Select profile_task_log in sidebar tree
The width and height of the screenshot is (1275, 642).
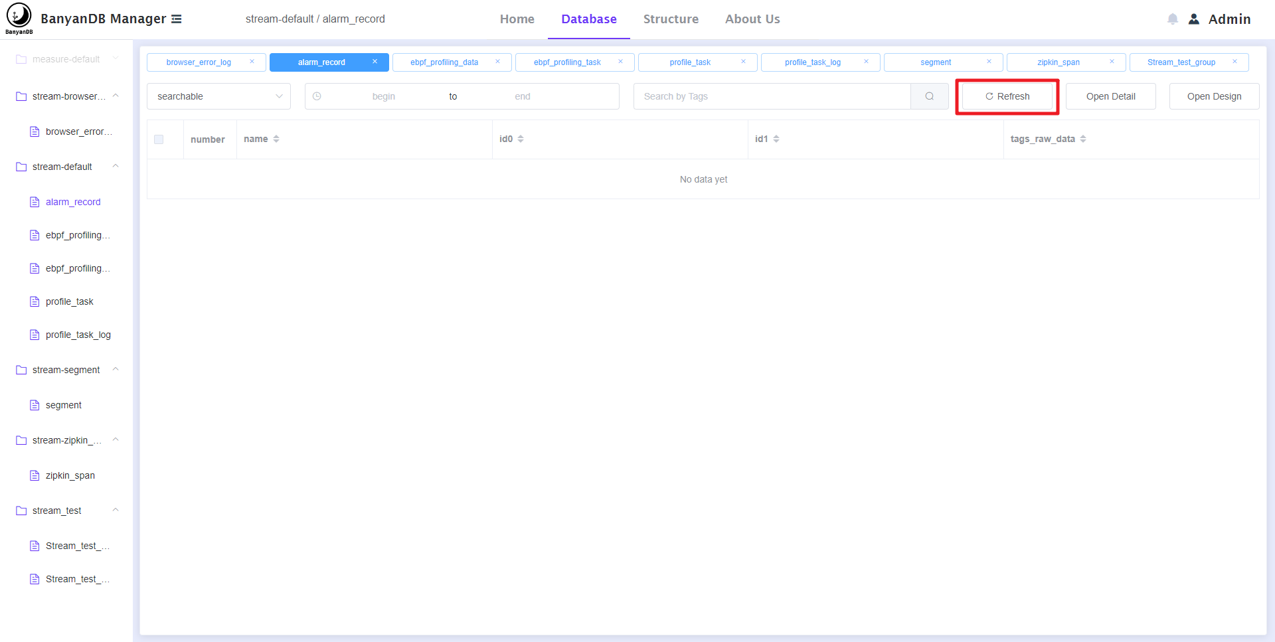[x=78, y=335]
